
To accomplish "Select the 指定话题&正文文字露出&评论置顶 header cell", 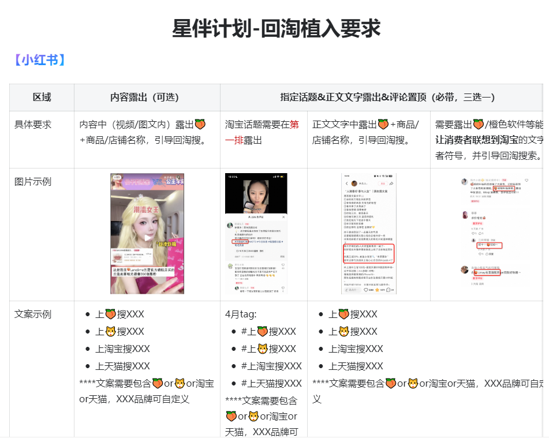I will click(387, 98).
